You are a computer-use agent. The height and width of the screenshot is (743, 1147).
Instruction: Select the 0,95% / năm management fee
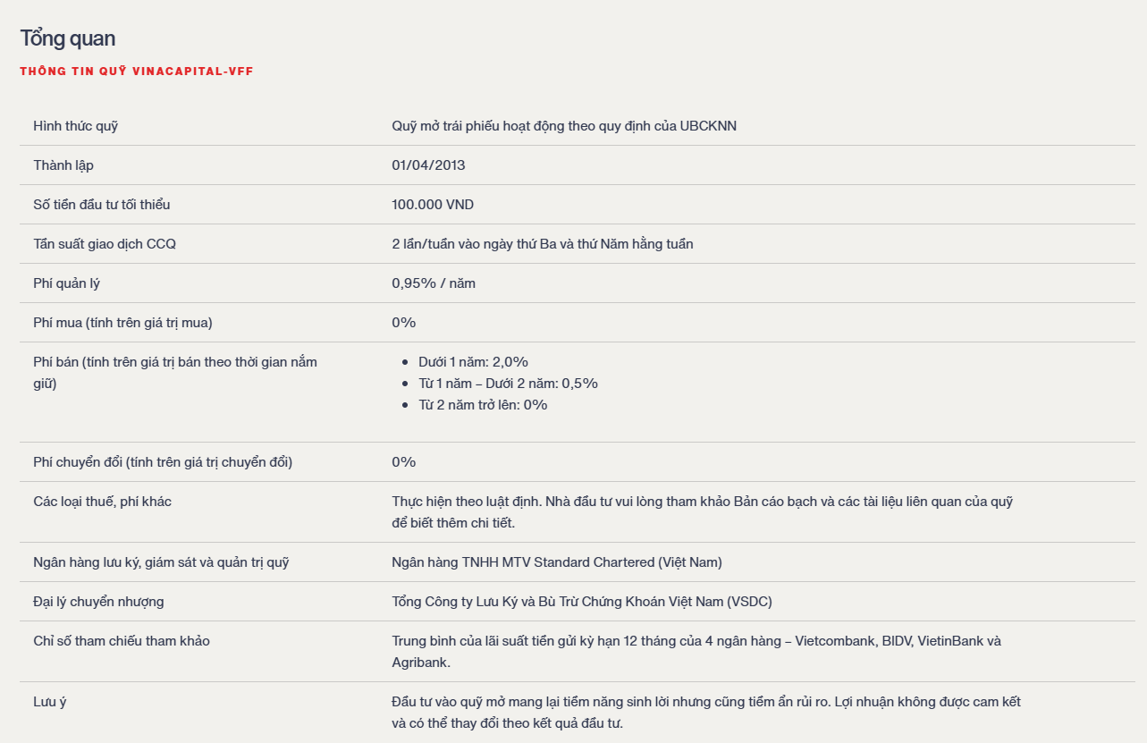tap(434, 283)
